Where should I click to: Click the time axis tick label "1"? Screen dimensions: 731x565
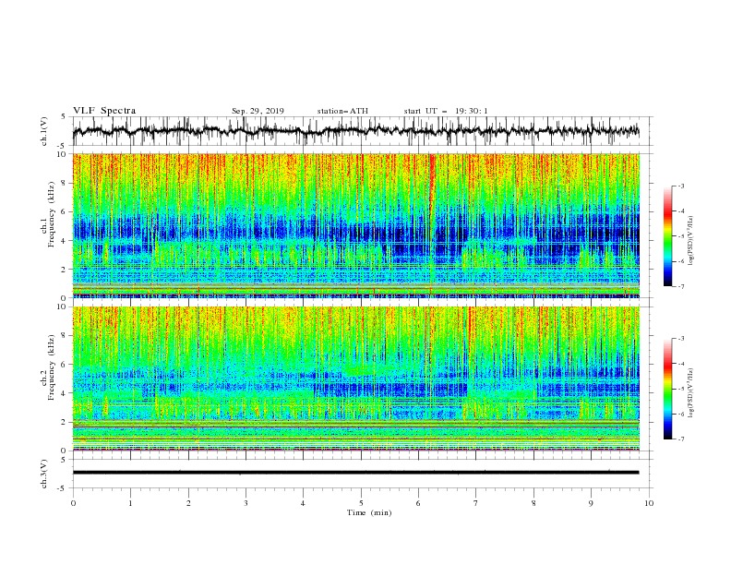tap(130, 503)
